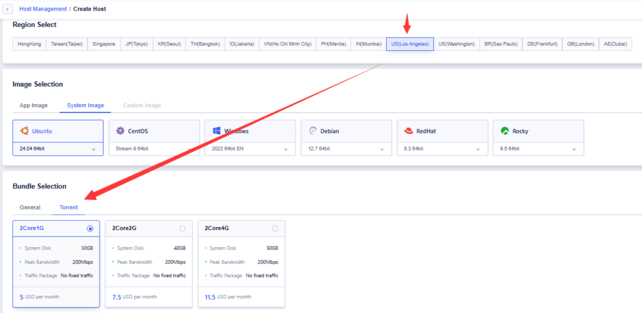The width and height of the screenshot is (642, 313).
Task: Select the 11.5 USD per month bundle card
Action: (241, 263)
